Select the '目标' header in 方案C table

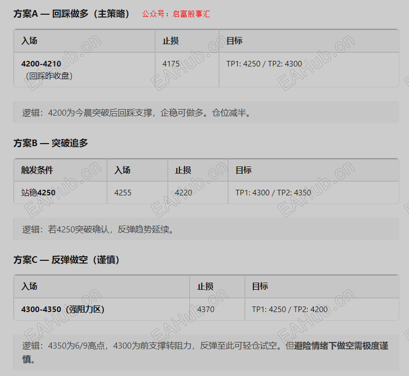tap(260, 286)
